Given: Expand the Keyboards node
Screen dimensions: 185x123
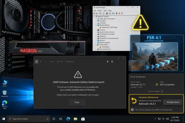Looking at the screenshot, I should [96, 36].
